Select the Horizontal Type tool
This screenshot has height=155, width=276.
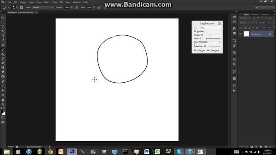(x=3, y=86)
